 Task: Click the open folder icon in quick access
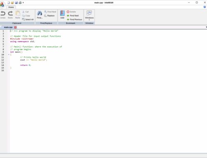[x=12, y=2]
